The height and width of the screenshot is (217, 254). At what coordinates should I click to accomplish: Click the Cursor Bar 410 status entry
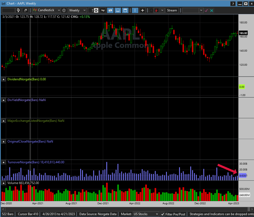[28, 214]
